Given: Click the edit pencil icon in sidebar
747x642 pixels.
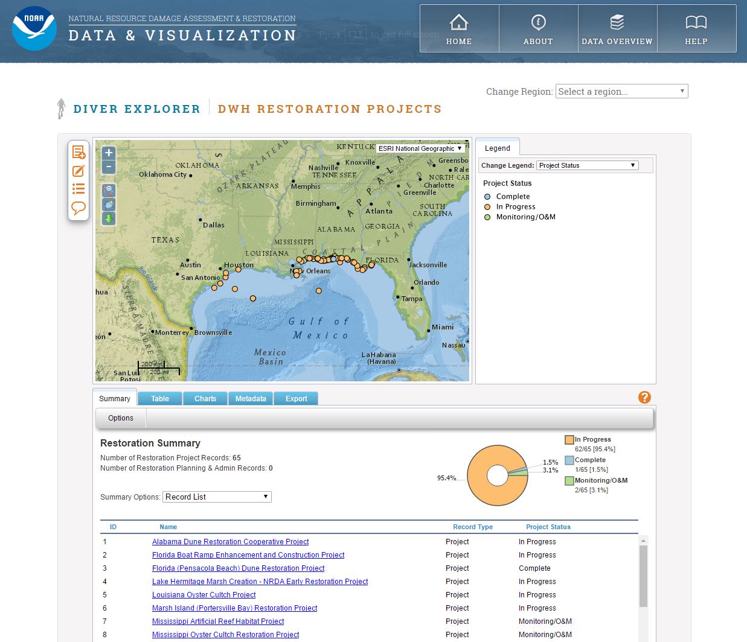Looking at the screenshot, I should tap(79, 171).
